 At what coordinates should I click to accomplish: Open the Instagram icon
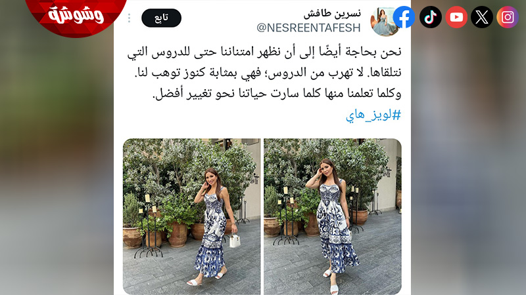[508, 17]
